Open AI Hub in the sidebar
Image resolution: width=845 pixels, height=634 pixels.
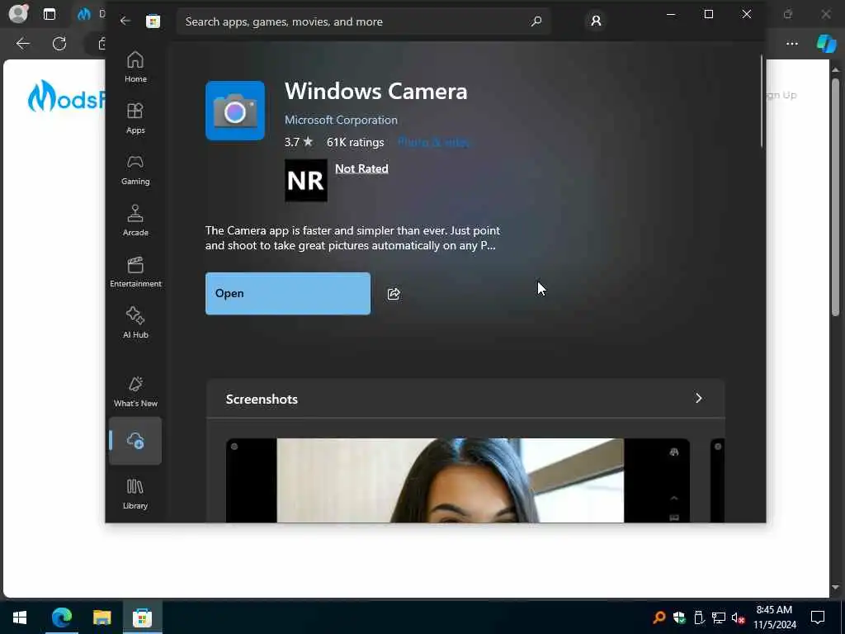click(135, 324)
